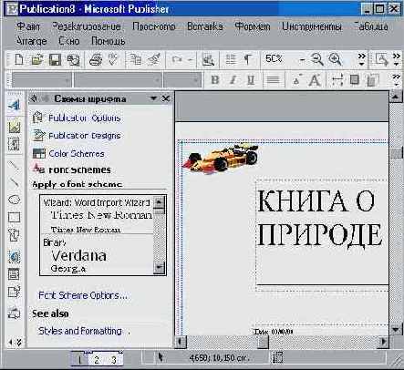
Task: Select the Design Gallery Object tool
Action: 14,313
